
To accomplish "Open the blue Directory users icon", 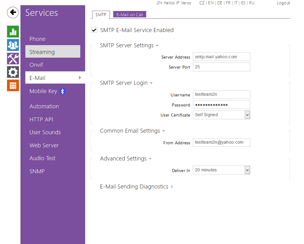I will [13, 45].
